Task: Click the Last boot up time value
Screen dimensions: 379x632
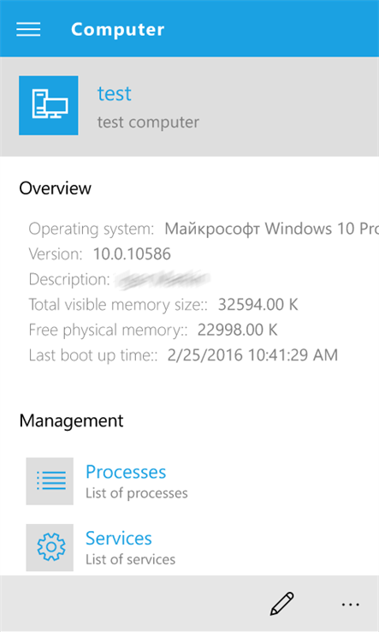Action: pyautogui.click(x=252, y=355)
